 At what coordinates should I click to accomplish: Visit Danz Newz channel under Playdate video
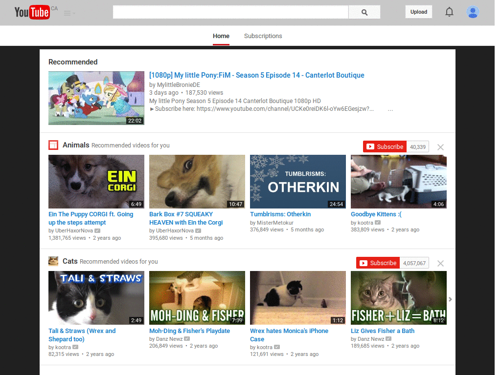pos(169,339)
